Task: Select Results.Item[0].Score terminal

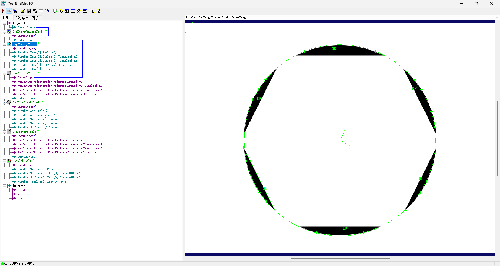Action: [x=34, y=69]
